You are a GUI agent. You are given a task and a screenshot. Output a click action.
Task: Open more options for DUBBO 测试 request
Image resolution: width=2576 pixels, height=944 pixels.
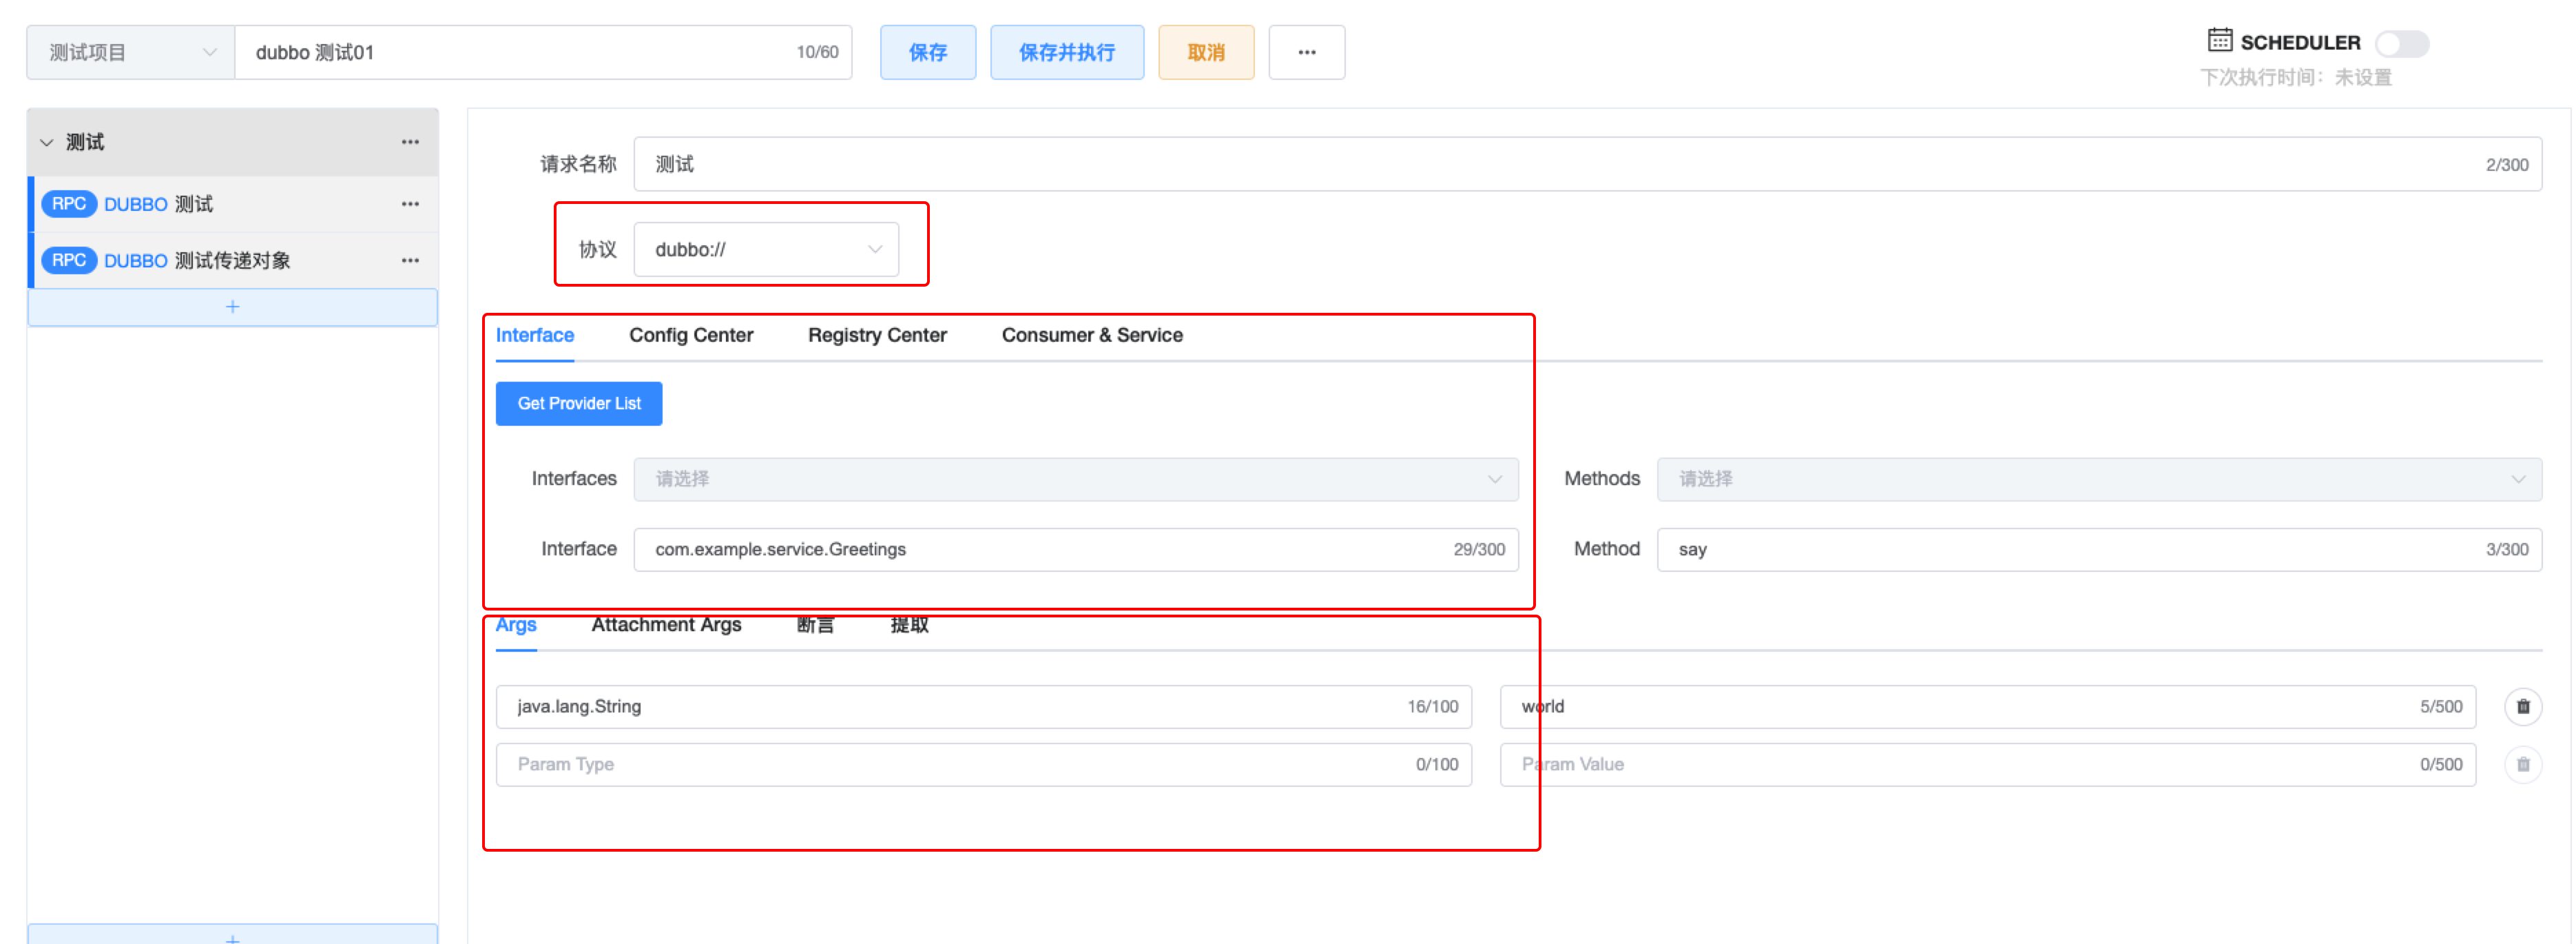pos(410,204)
